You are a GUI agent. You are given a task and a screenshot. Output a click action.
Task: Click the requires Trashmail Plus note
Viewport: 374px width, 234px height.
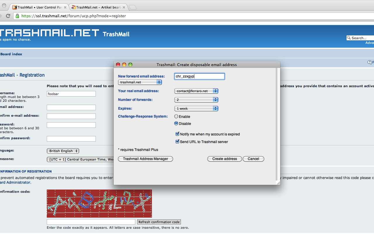click(138, 150)
